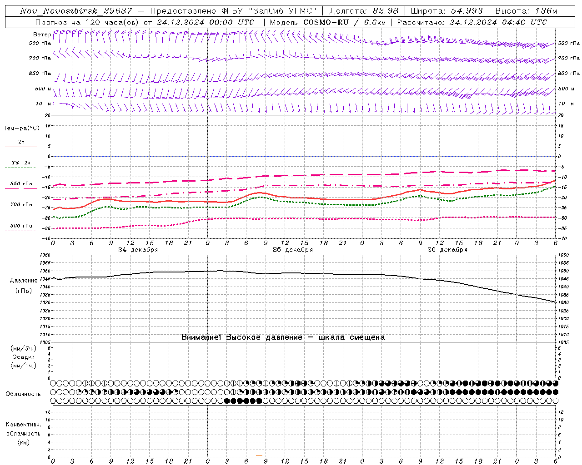Click the word облачность below Конвективн.
The height and width of the screenshot is (465, 582).
[x=23, y=434]
